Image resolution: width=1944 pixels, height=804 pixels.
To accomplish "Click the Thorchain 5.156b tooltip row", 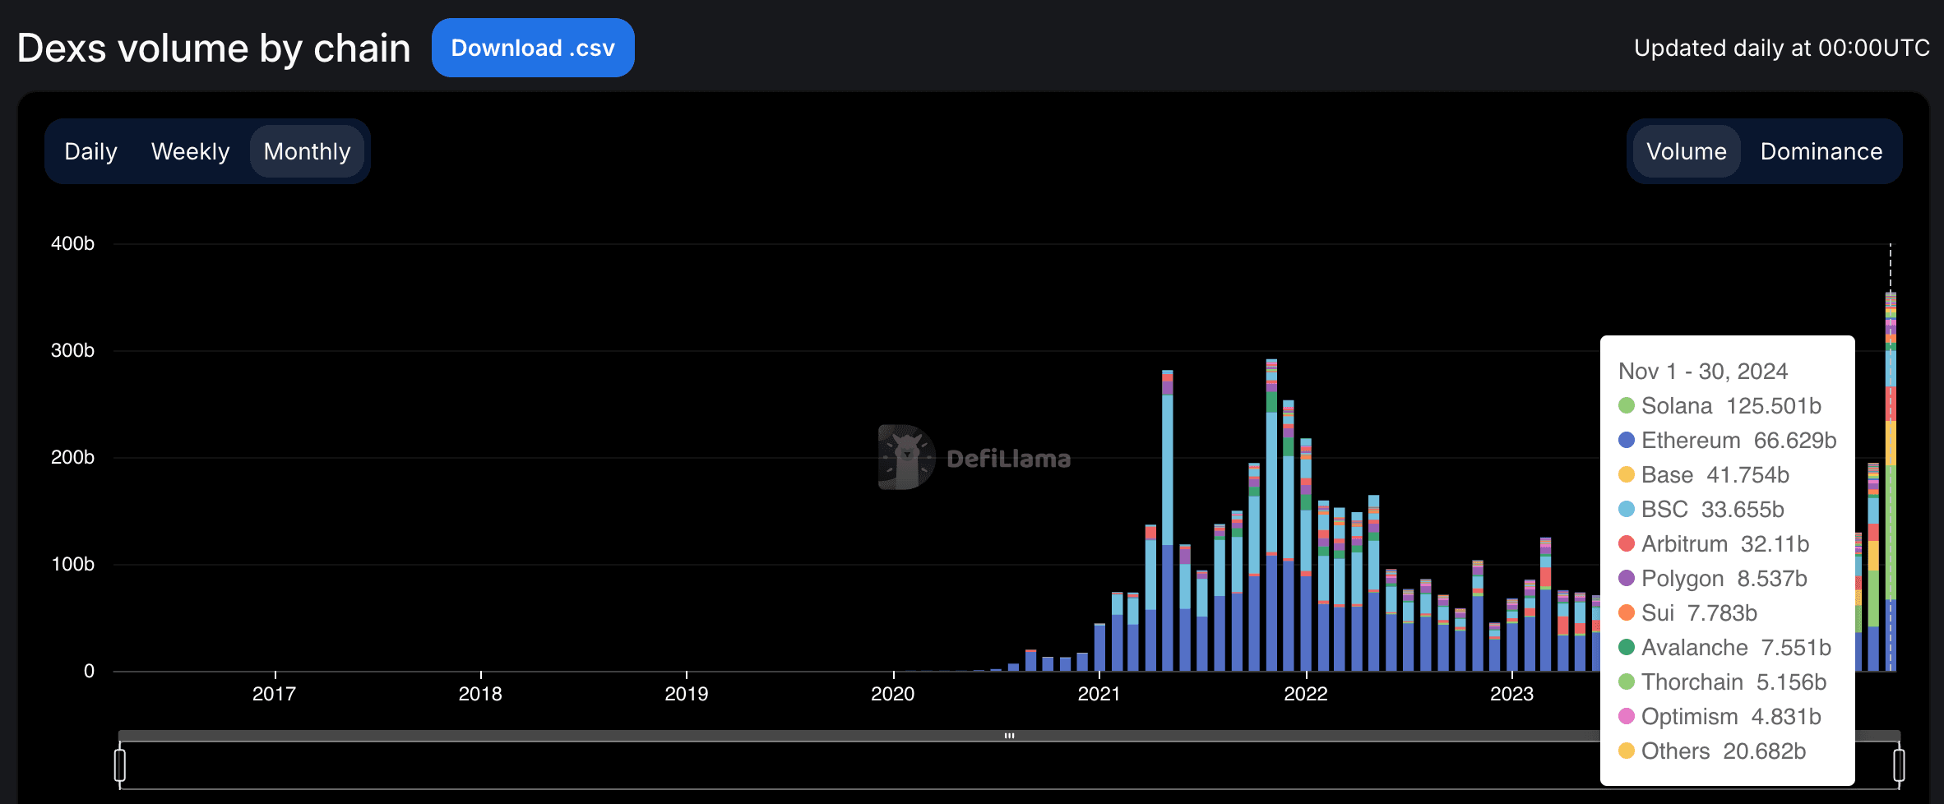I will [x=1722, y=682].
